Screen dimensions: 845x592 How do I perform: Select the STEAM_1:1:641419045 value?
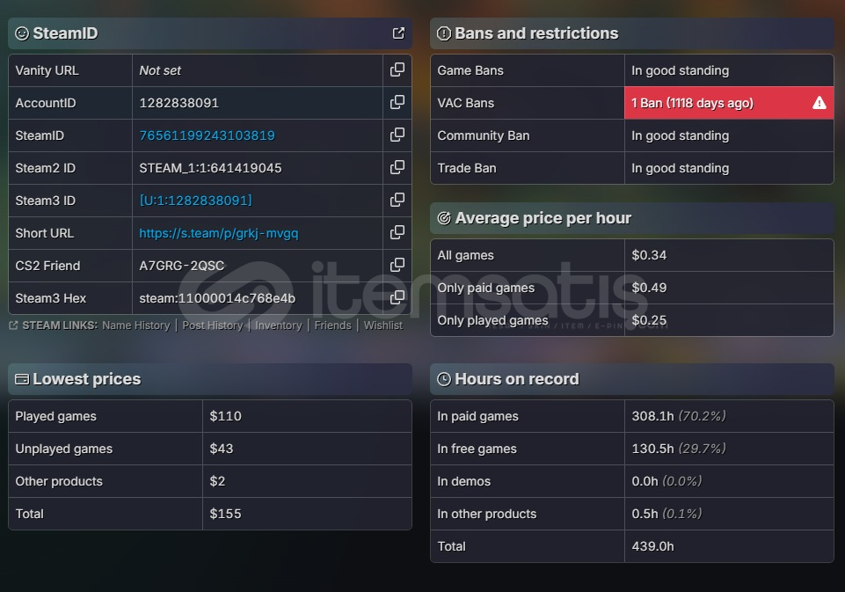tap(210, 168)
